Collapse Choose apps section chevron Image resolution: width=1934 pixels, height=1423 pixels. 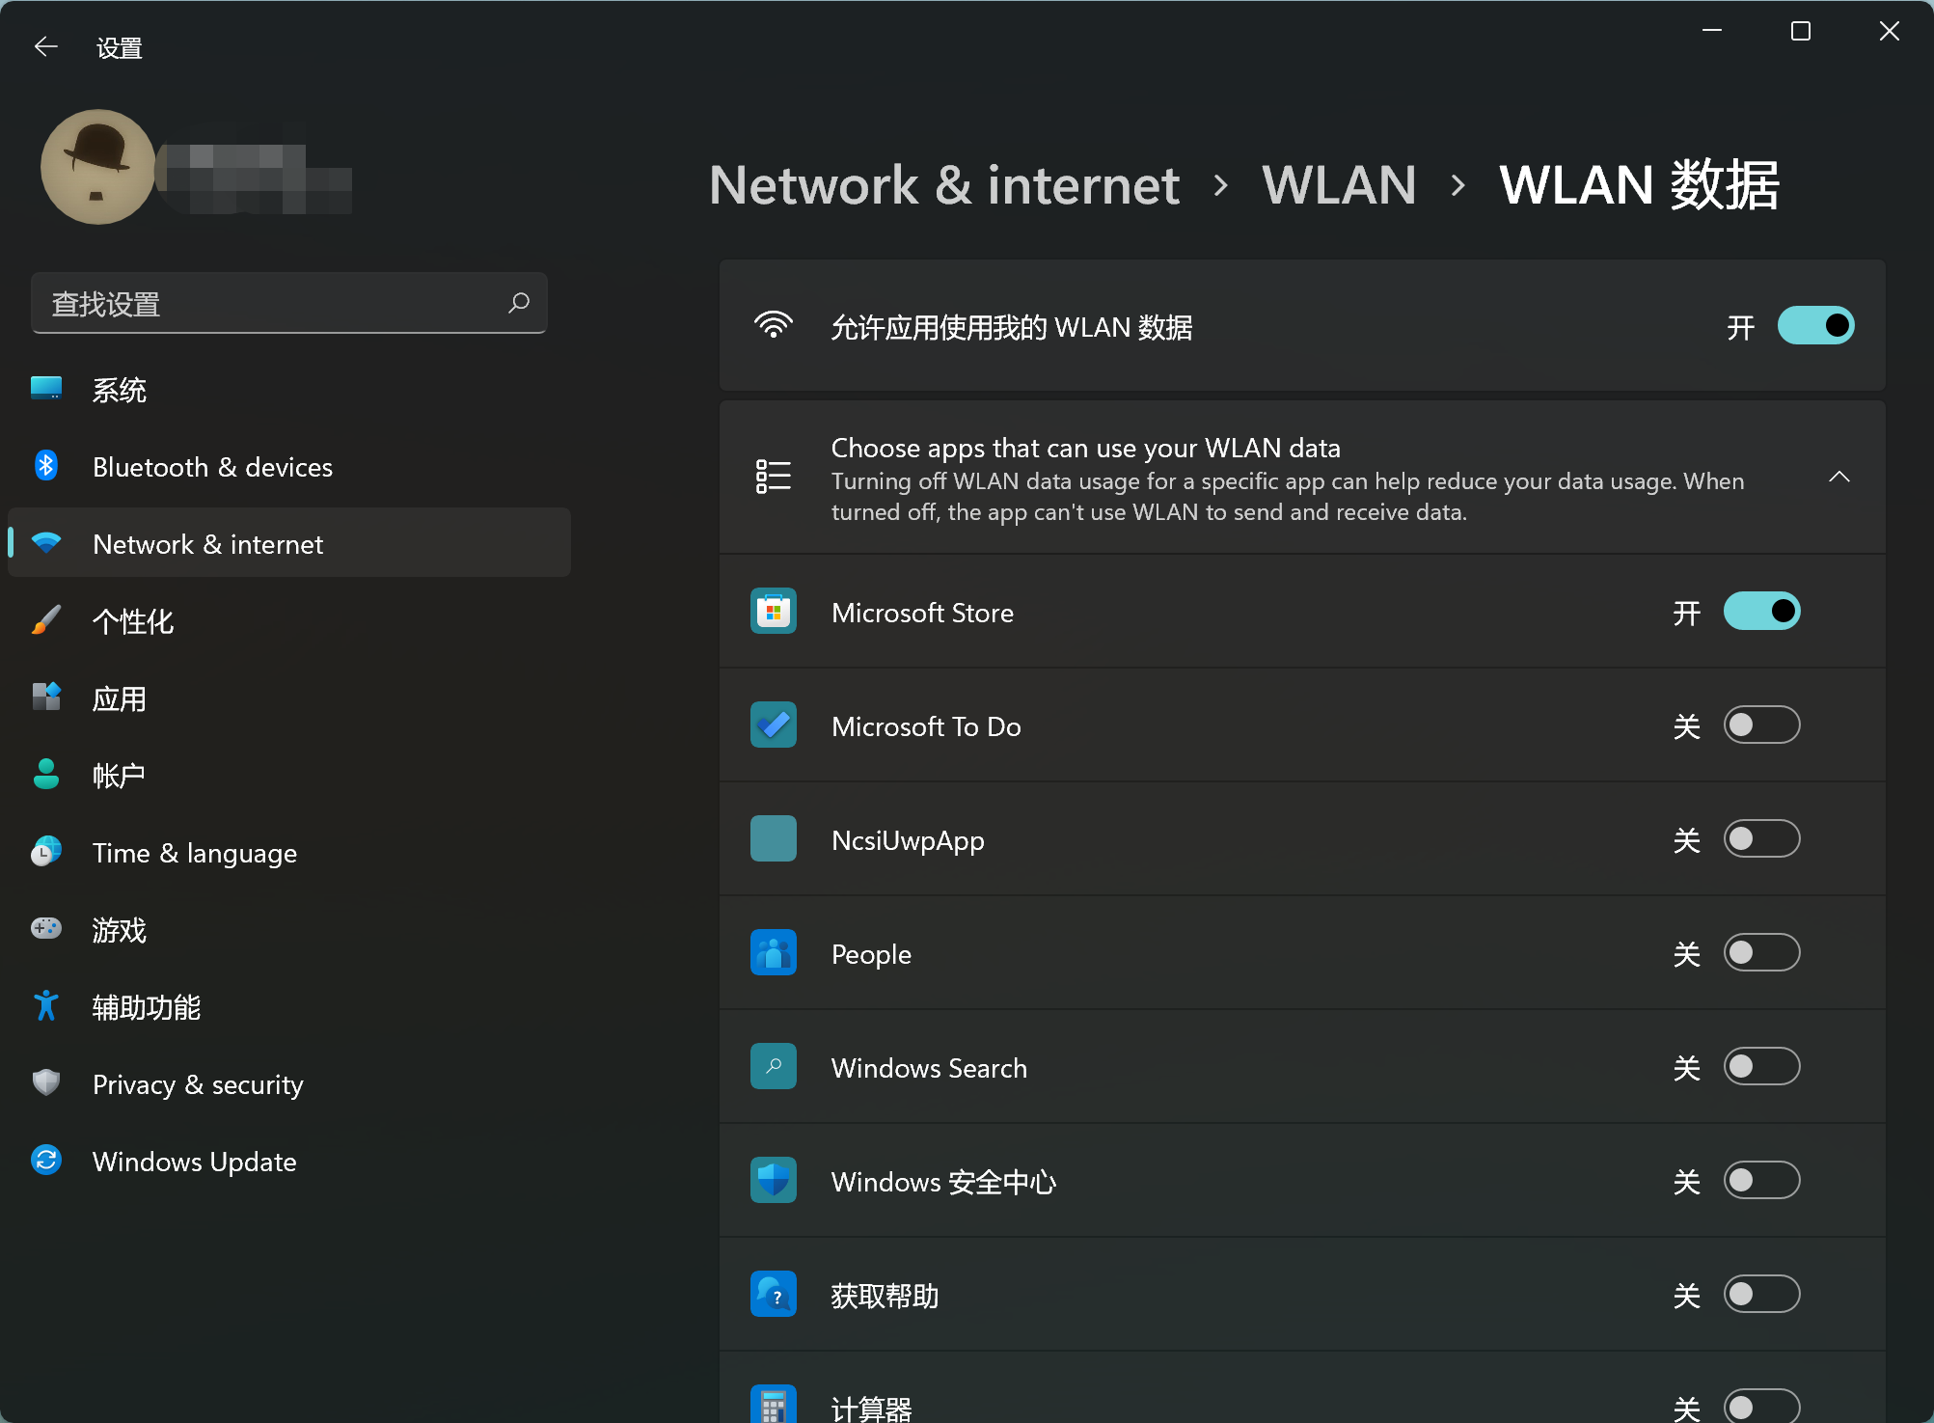pyautogui.click(x=1839, y=477)
